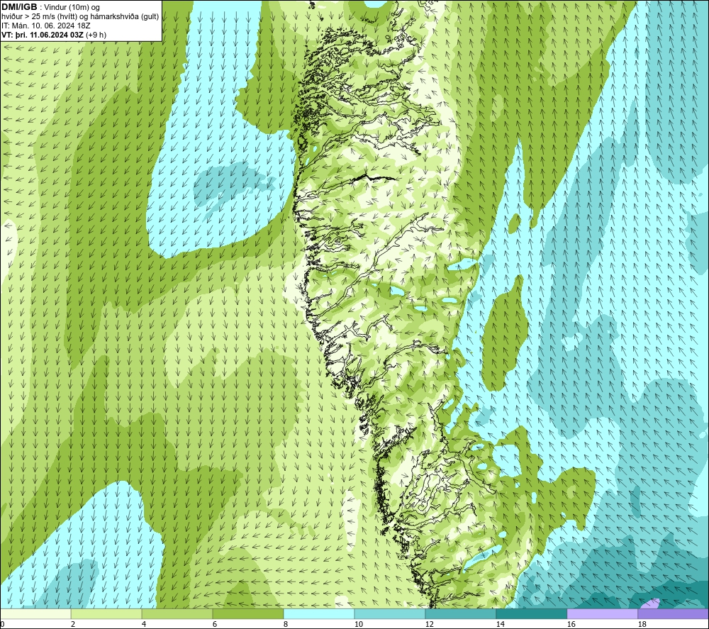Select the medium green 4–6 m/s legend swatch
The image size is (709, 629).
177,613
